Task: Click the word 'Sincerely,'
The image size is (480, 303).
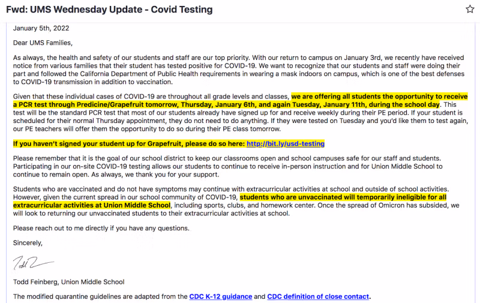Action: pyautogui.click(x=28, y=243)
